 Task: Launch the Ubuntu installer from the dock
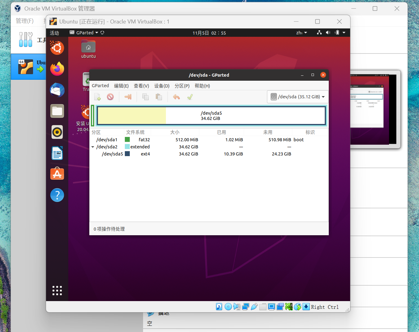pos(57,48)
